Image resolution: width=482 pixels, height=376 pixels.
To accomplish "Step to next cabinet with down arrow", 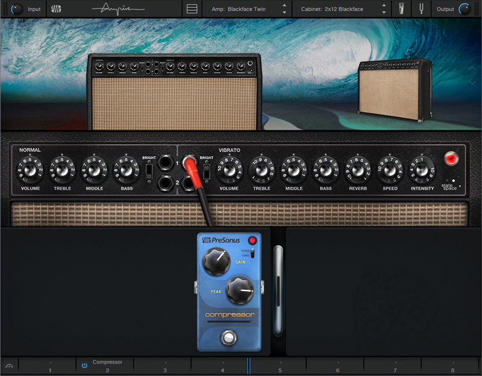I will 384,13.
